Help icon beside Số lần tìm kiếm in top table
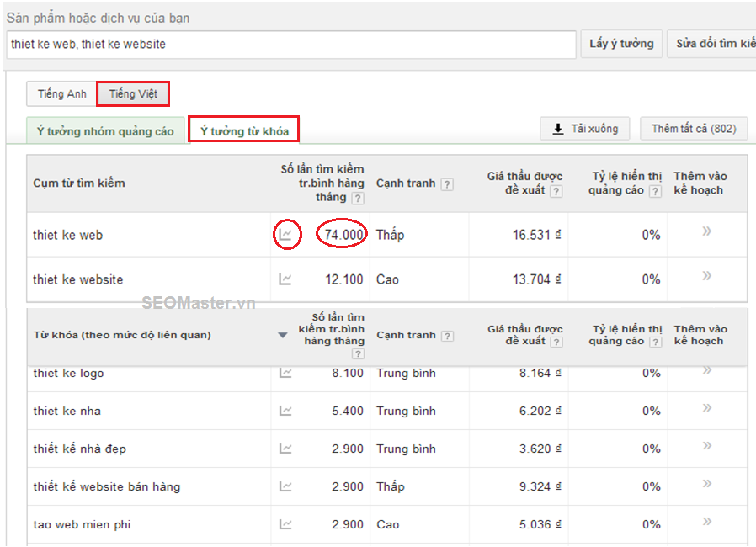Viewport: 756px width, 547px height. click(358, 198)
